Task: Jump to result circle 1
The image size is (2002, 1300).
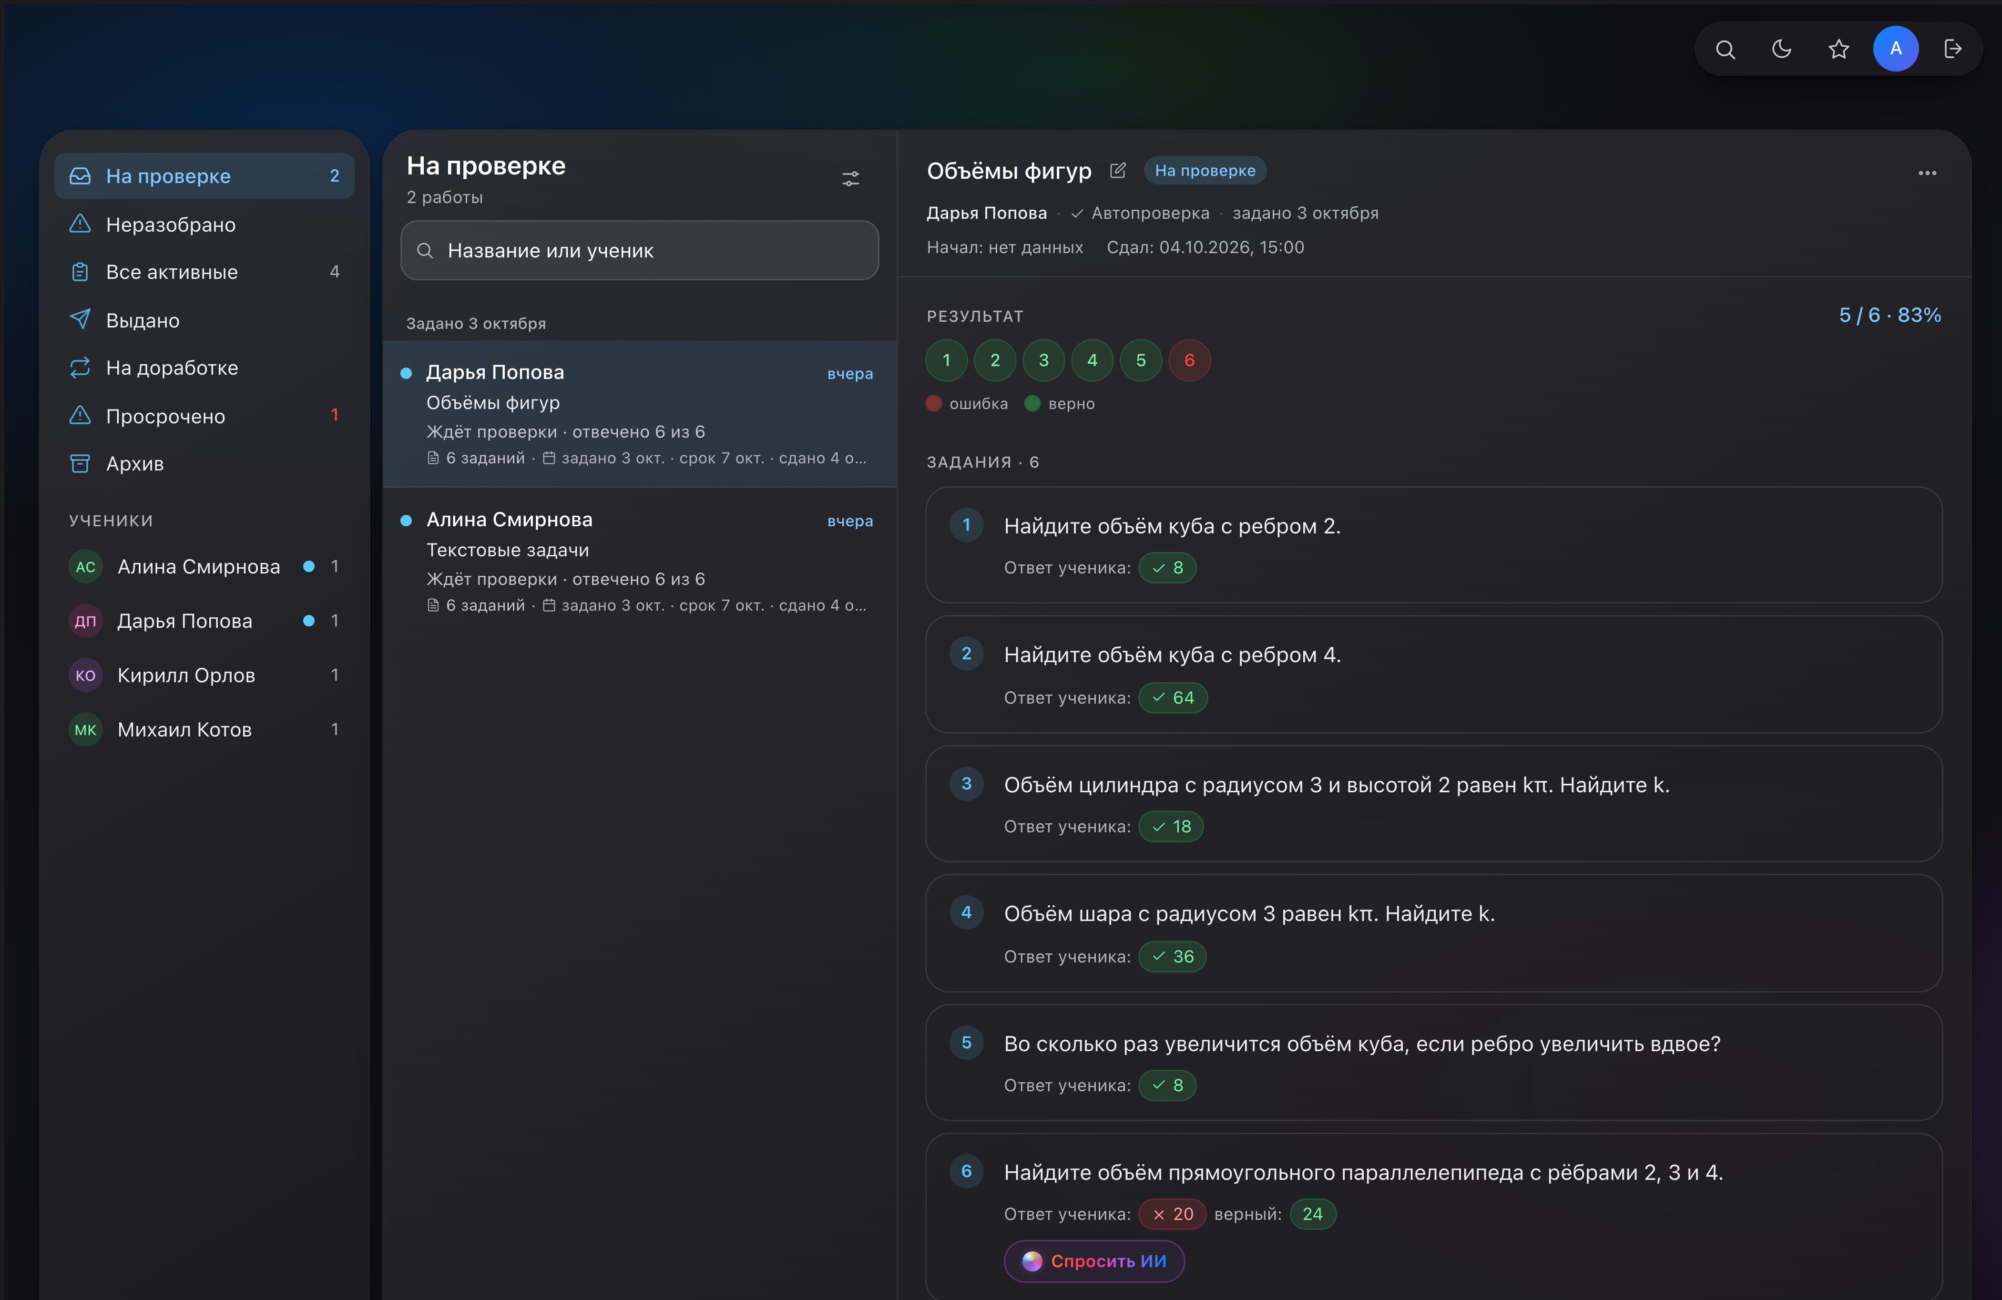Action: click(946, 360)
